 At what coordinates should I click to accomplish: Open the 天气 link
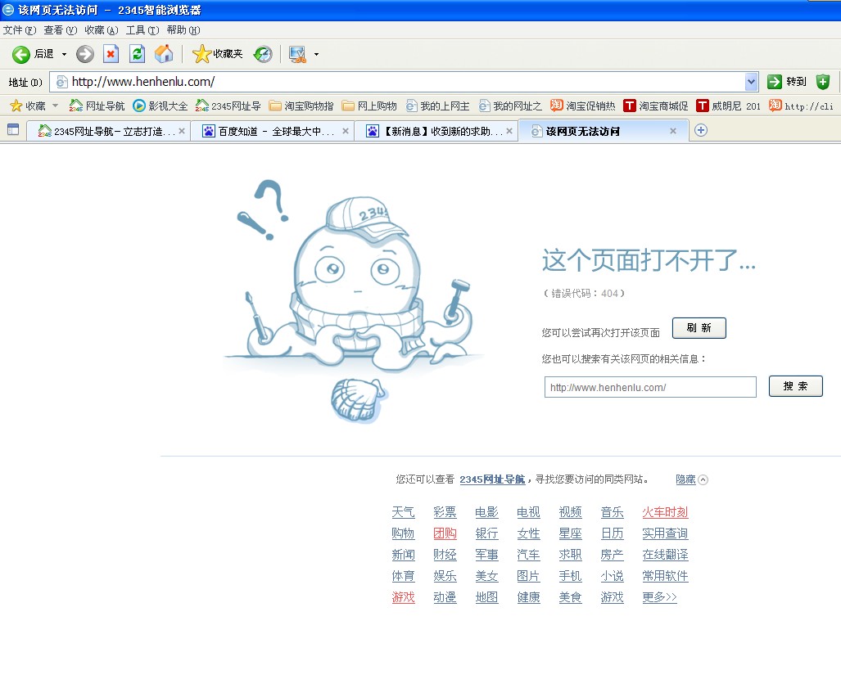(x=404, y=512)
